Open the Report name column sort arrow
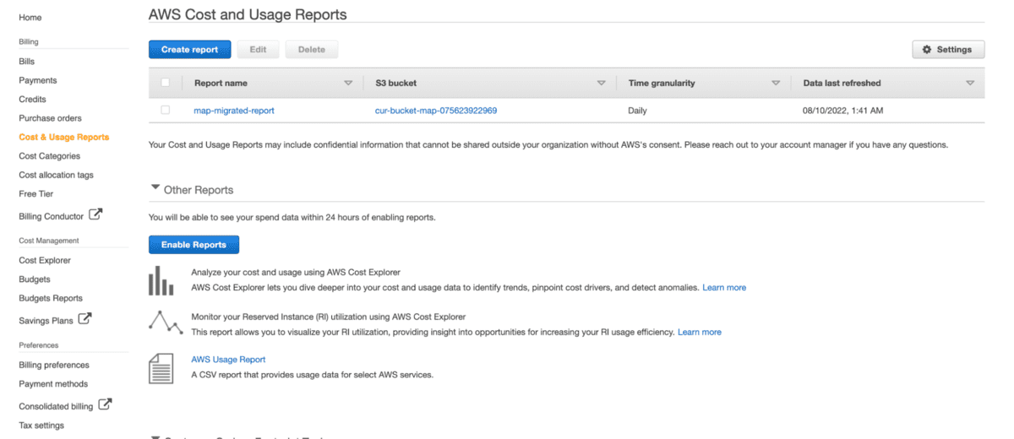Screen dimensions: 1014x439 pos(348,84)
